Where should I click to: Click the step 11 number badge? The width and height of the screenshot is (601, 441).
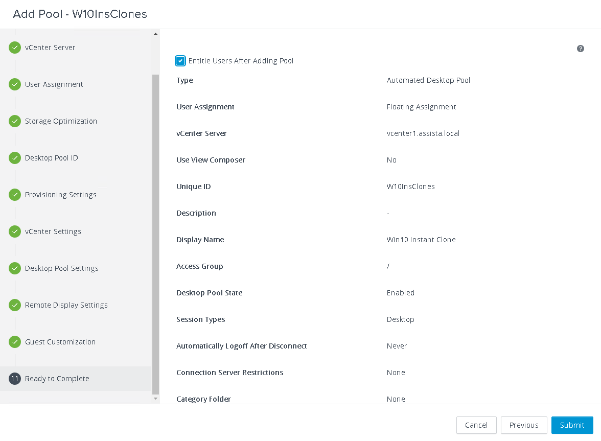14,379
